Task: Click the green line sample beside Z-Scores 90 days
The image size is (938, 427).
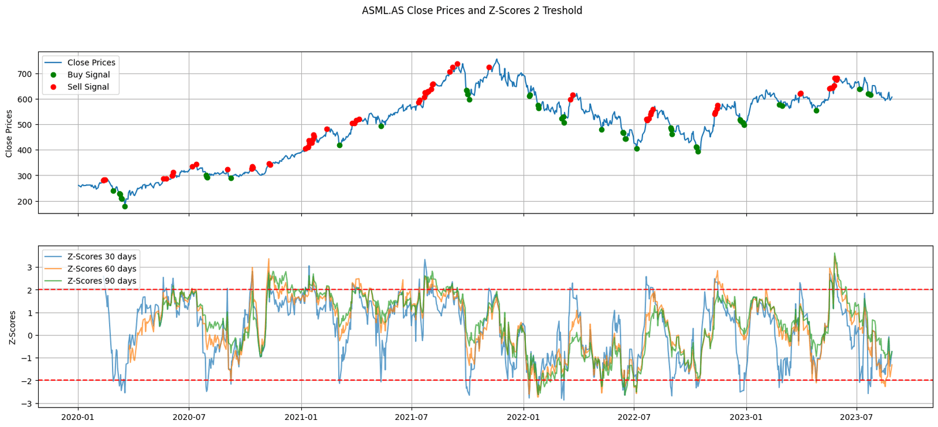Action: [54, 281]
